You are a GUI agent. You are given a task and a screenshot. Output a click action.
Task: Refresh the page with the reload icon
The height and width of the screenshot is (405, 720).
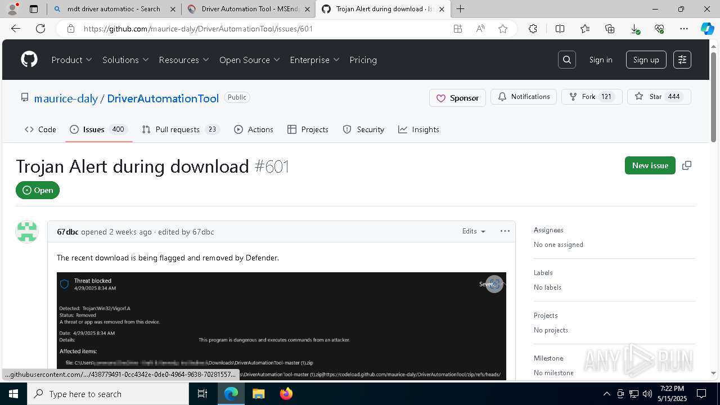coord(40,29)
